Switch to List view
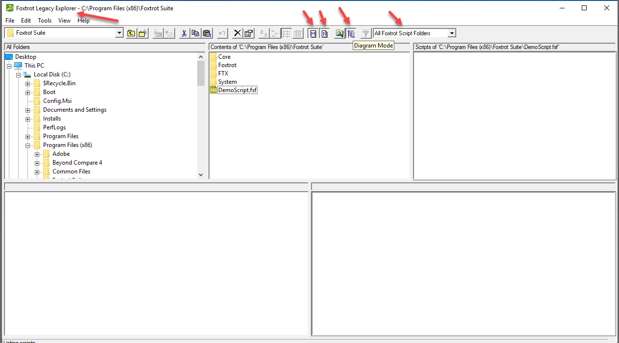Viewport: 619px width, 343px height. [286, 33]
